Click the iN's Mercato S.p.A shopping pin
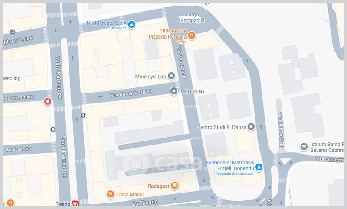The width and height of the screenshot is (347, 209). tap(132, 24)
